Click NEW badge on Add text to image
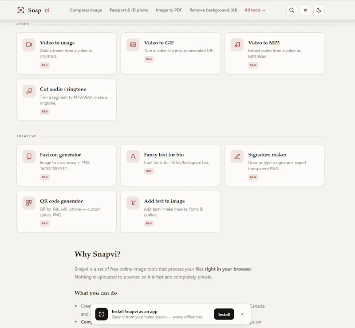The height and width of the screenshot is (328, 355). click(x=149, y=223)
